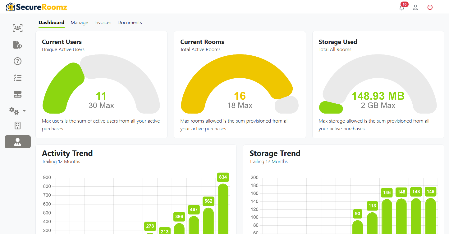Open notifications bell with 10 badge
This screenshot has height=234, width=449.
pyautogui.click(x=402, y=8)
